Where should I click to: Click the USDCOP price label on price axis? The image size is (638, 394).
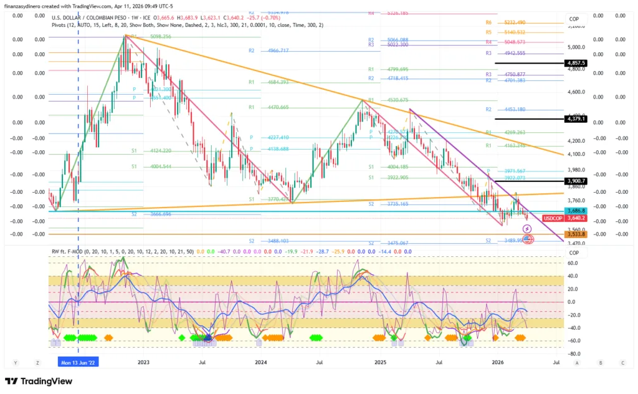[x=552, y=219]
